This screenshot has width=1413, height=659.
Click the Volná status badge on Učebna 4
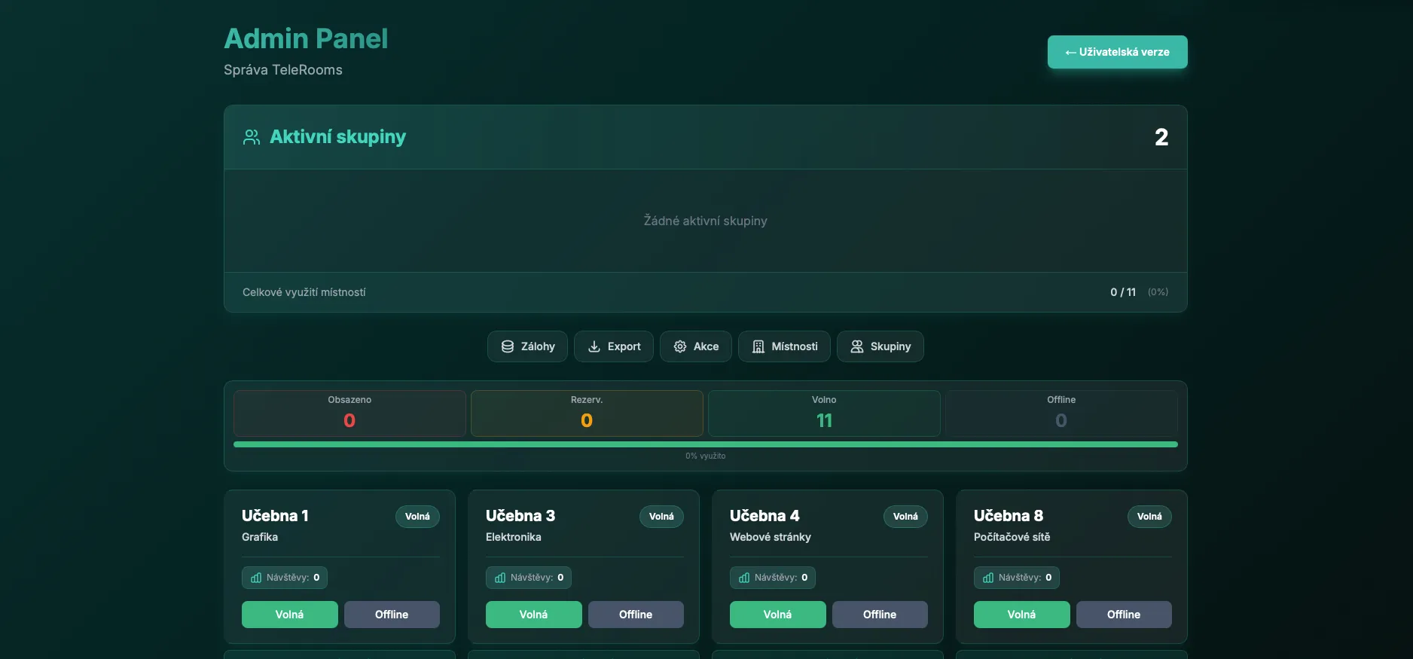pyautogui.click(x=905, y=517)
